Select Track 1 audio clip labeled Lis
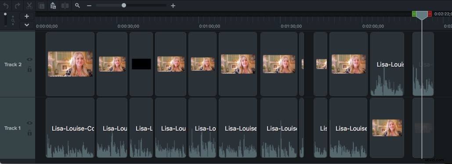Image resolution: width=452 pixels, height=164 pixels. pos(320,128)
